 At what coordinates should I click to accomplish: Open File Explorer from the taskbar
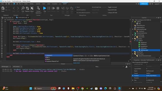tap(73, 88)
